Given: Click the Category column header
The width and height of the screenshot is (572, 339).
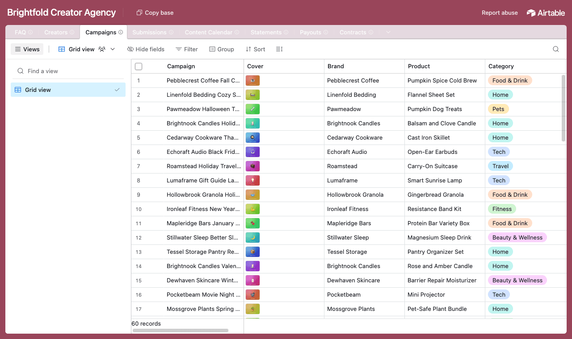Looking at the screenshot, I should (525, 66).
